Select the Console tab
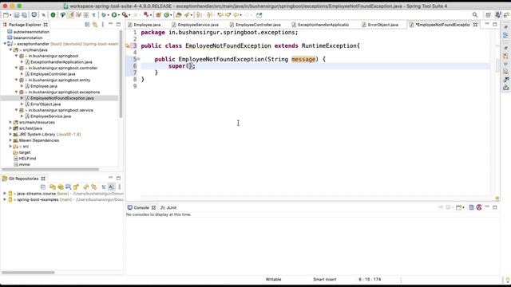 [x=141, y=207]
